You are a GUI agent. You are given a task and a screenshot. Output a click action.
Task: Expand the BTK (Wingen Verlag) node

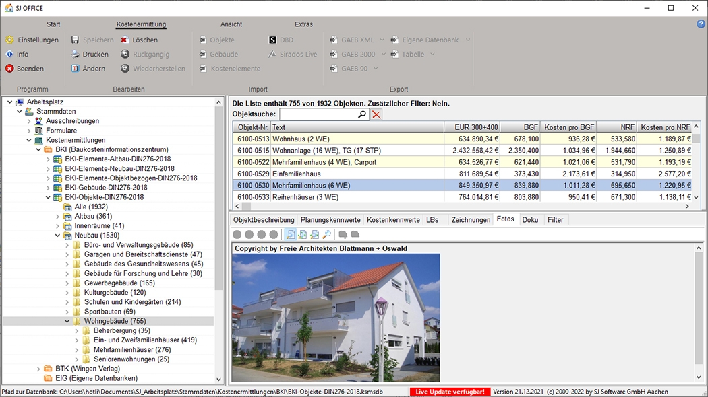[x=38, y=369]
